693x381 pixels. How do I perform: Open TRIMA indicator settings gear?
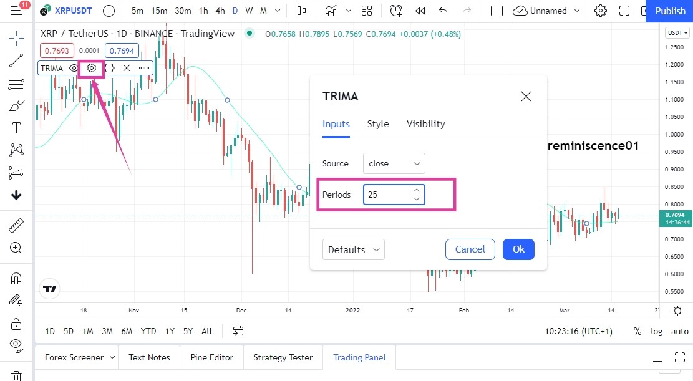pos(92,68)
